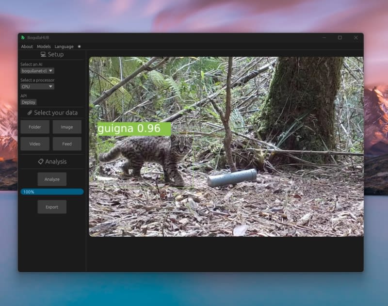
Task: Open the Models menu
Action: [44, 47]
